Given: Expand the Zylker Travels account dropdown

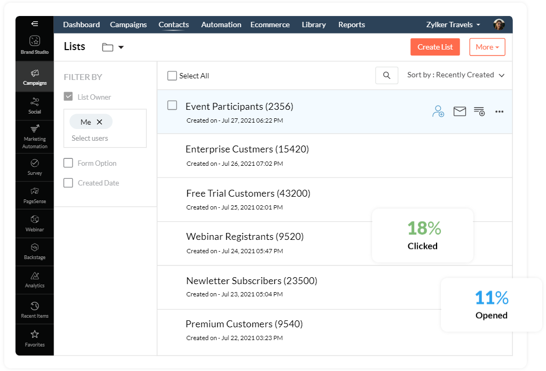Looking at the screenshot, I should point(453,25).
